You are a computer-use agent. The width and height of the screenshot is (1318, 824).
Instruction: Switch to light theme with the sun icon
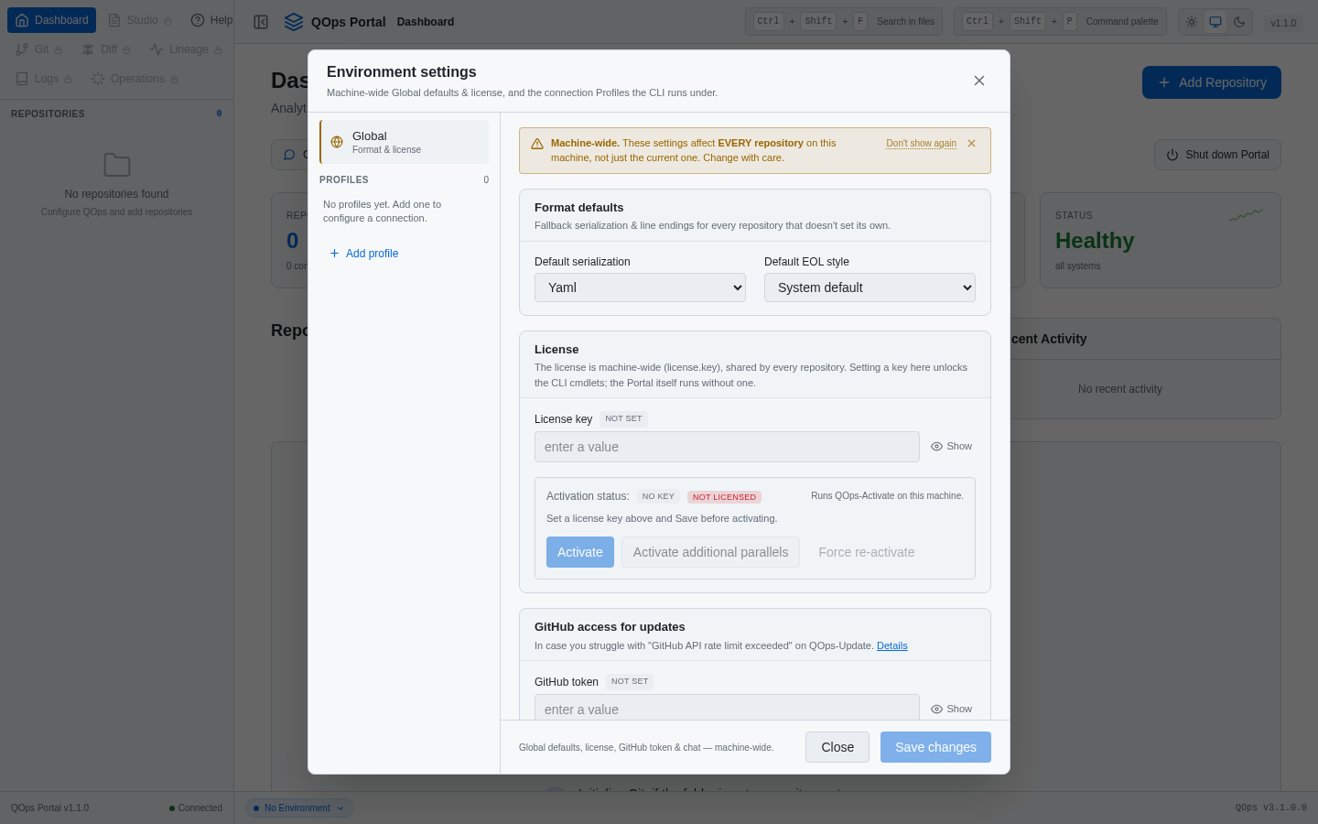[x=1192, y=22]
